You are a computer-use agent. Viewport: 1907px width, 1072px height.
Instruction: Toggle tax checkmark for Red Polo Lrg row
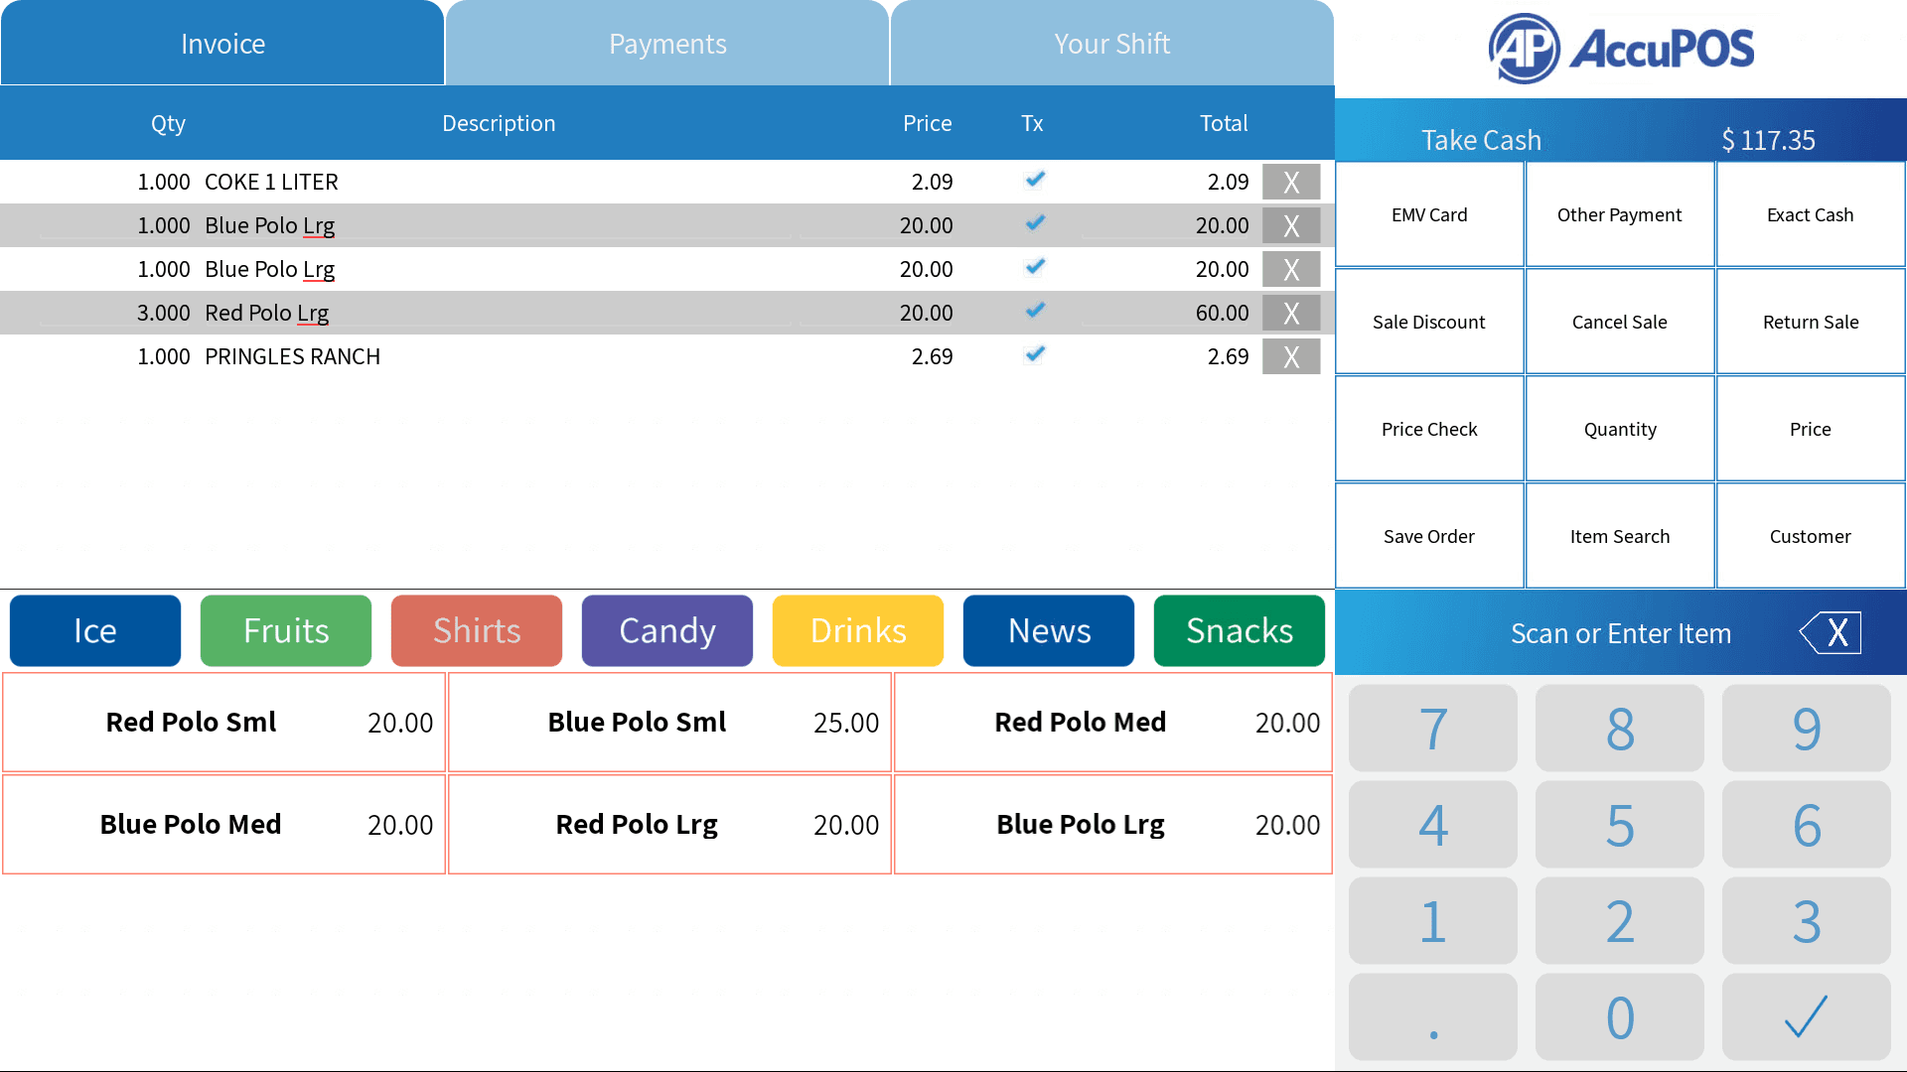coord(1035,311)
